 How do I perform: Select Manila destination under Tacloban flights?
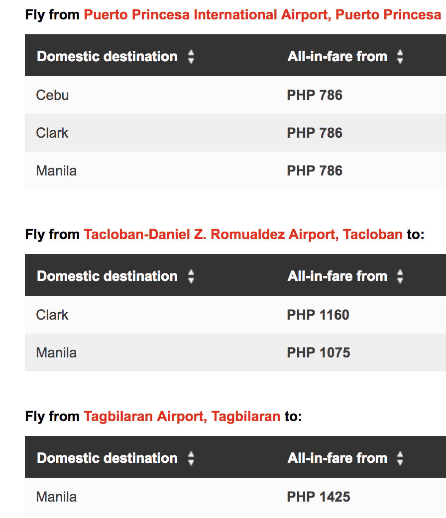(x=56, y=352)
